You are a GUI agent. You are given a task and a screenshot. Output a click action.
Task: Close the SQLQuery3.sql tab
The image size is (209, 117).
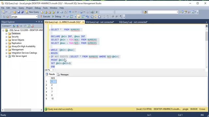[x=83, y=22]
